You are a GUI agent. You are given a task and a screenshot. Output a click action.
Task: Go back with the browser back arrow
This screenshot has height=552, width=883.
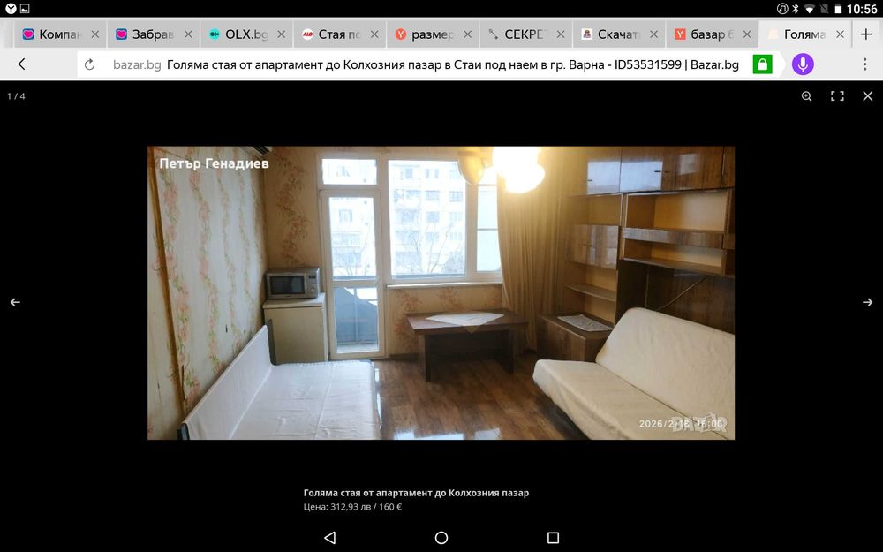(x=21, y=64)
